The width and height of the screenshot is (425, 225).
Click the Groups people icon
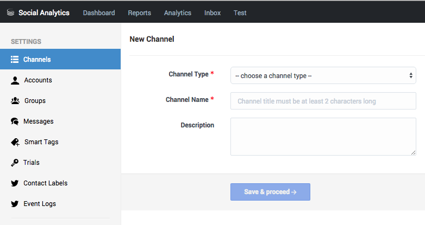pyautogui.click(x=15, y=101)
